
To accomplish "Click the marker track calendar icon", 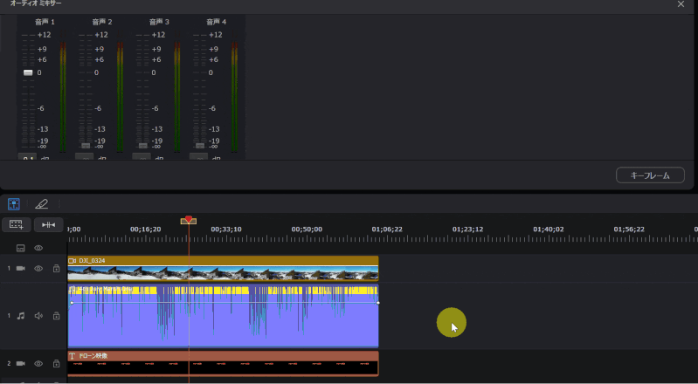I will click(x=20, y=248).
